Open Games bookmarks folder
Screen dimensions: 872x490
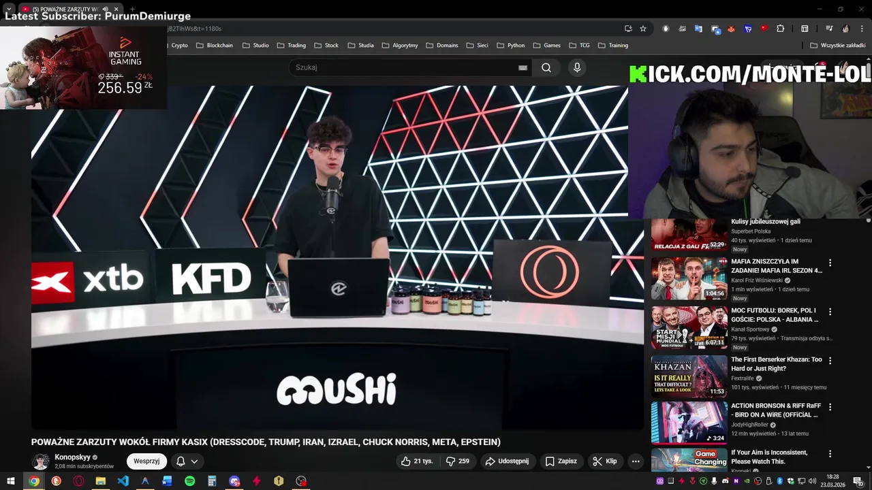click(x=547, y=46)
